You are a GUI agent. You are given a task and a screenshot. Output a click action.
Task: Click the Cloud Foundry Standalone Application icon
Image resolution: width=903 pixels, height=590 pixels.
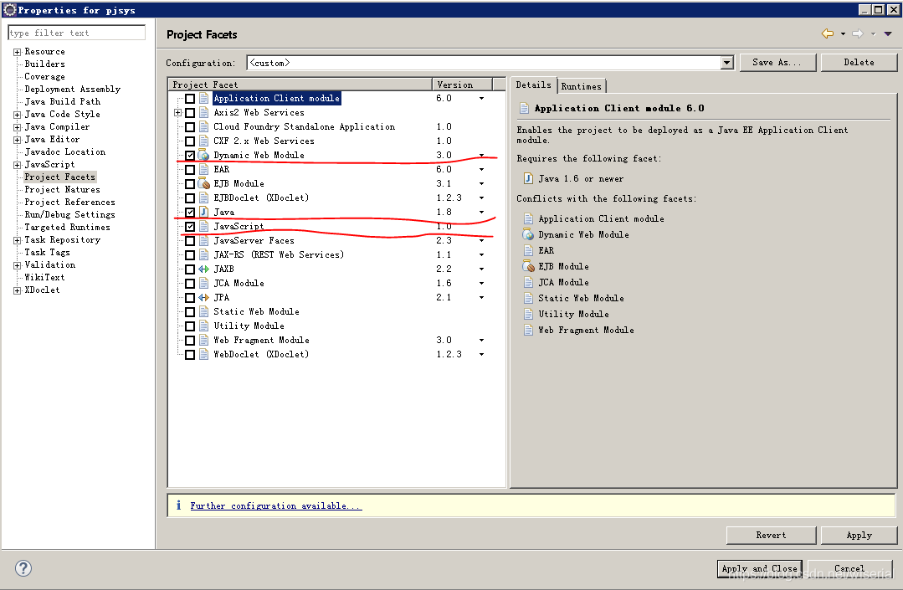point(203,126)
